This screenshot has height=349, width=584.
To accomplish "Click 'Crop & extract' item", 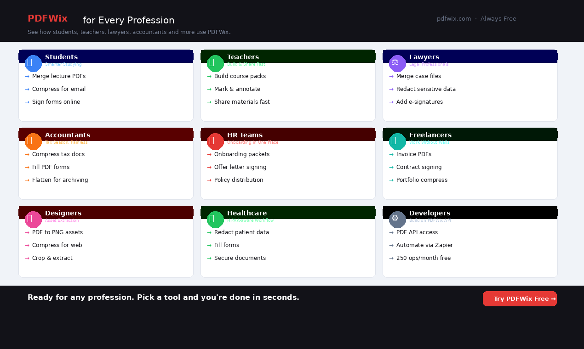I will [x=52, y=258].
